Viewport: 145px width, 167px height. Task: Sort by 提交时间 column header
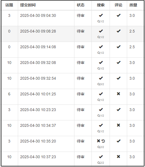[28, 5]
